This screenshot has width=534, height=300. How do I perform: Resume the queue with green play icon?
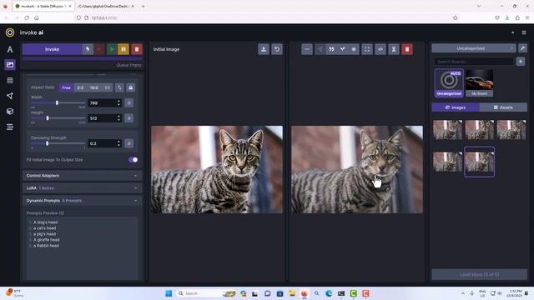pyautogui.click(x=111, y=49)
